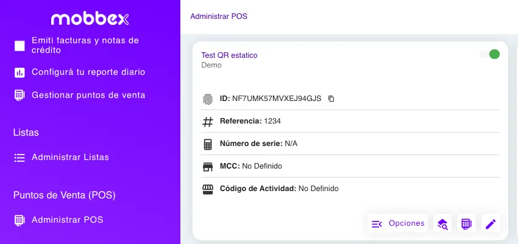Copy the POS ID to clipboard
The height and width of the screenshot is (244, 518).
331,99
